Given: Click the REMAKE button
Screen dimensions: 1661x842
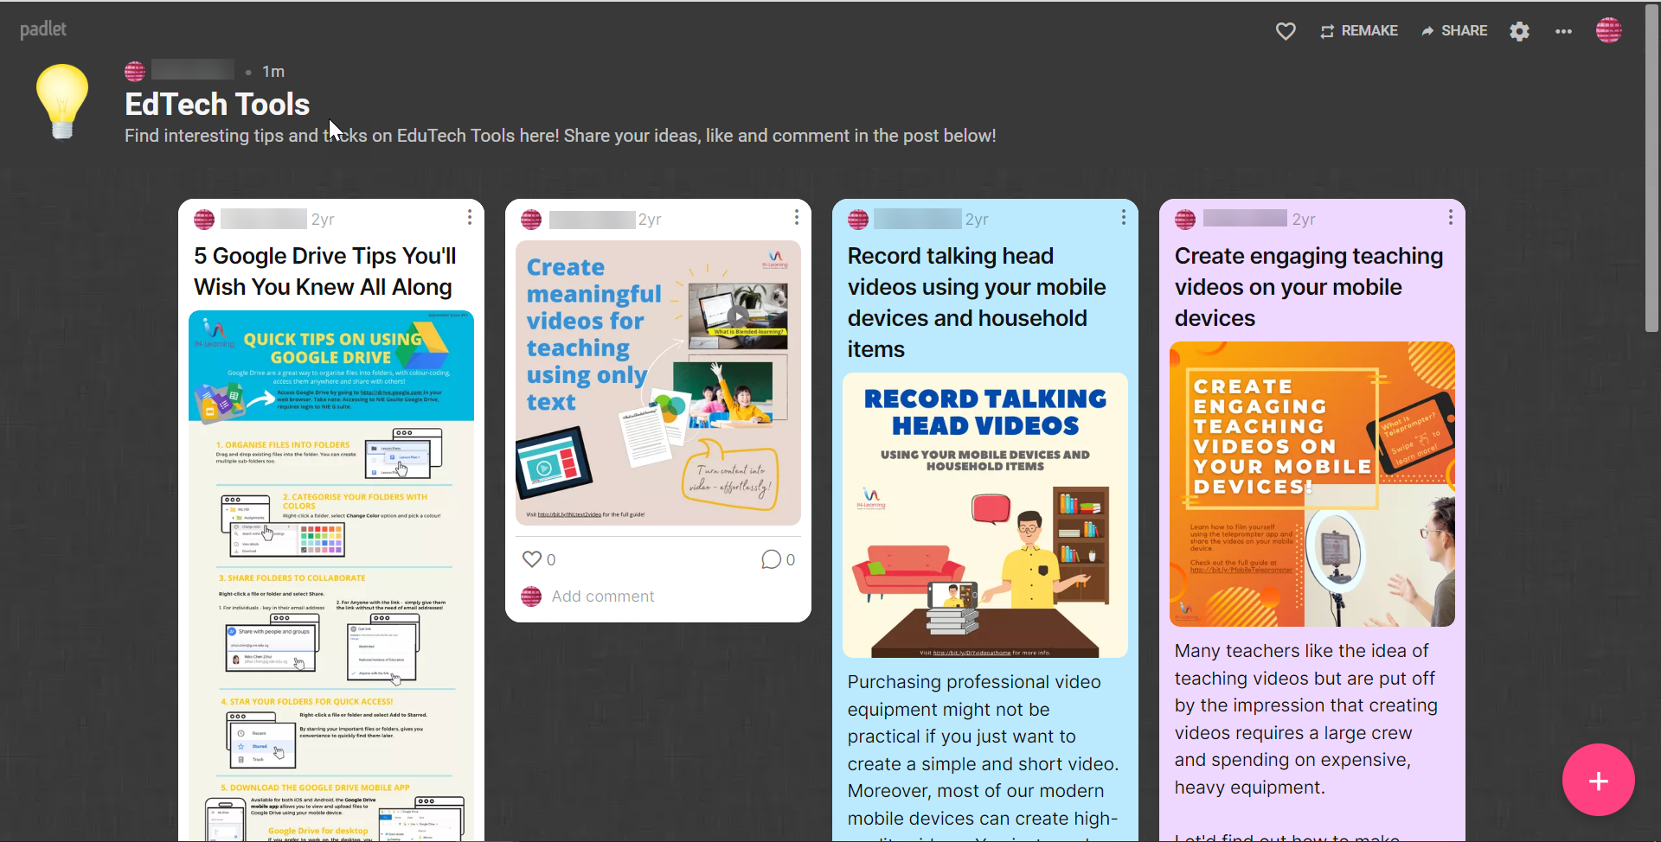Looking at the screenshot, I should pos(1359,31).
